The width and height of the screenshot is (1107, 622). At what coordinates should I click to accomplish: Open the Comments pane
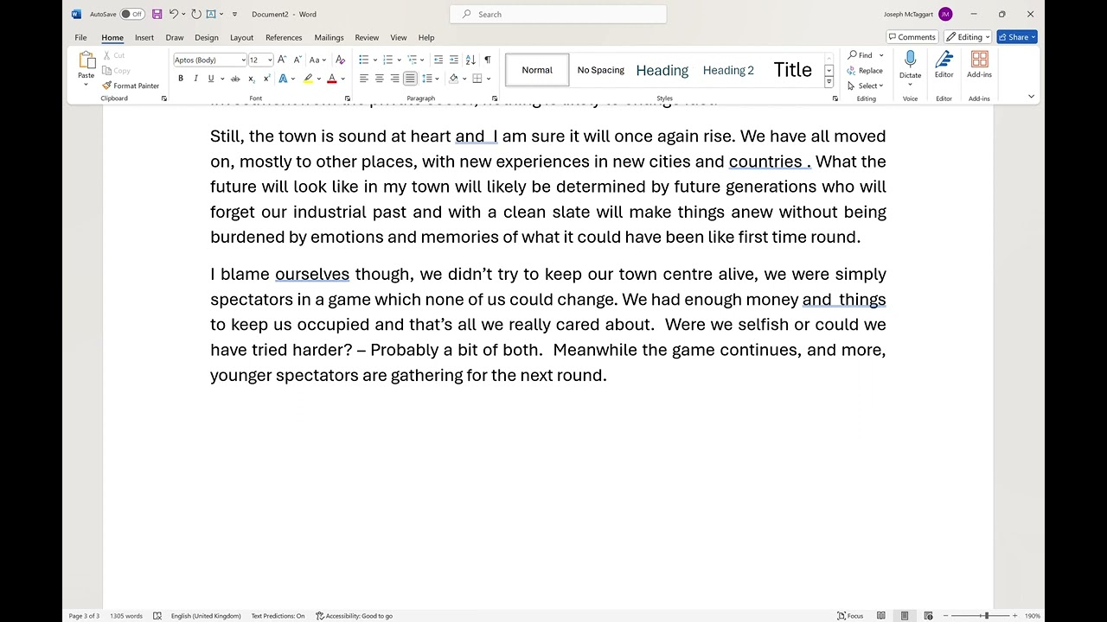(912, 37)
